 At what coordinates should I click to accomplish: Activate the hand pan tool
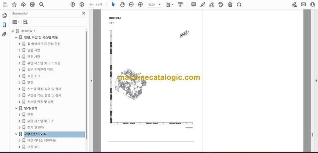[x=122, y=5]
